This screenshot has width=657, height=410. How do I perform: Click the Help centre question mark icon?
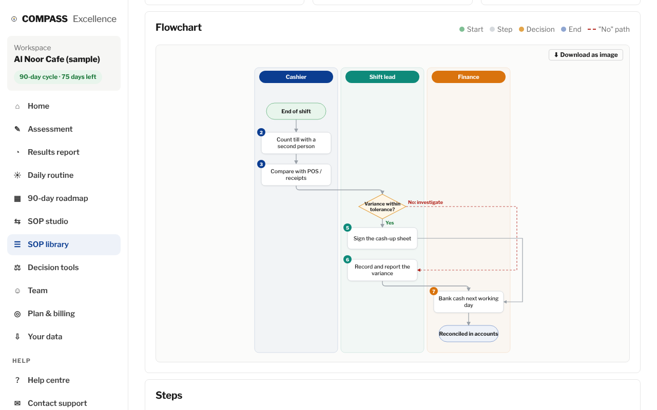17,380
